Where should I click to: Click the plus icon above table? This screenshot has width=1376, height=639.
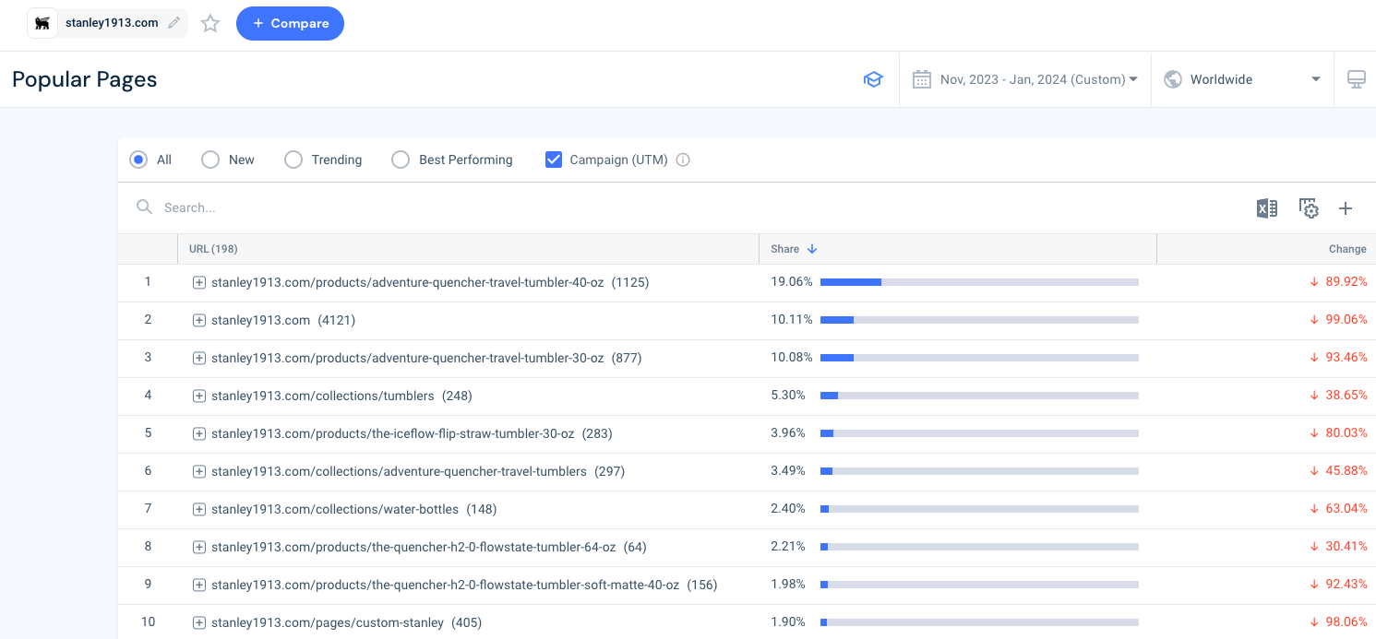coord(1346,208)
